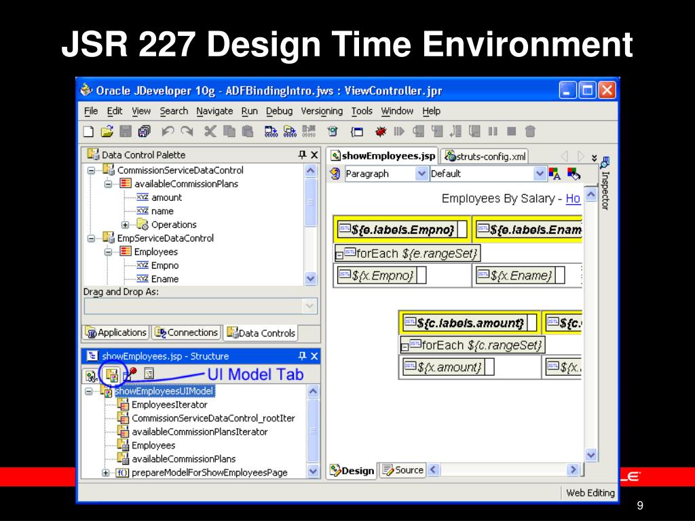Close the Structure panel
The width and height of the screenshot is (695, 521).
click(x=314, y=356)
